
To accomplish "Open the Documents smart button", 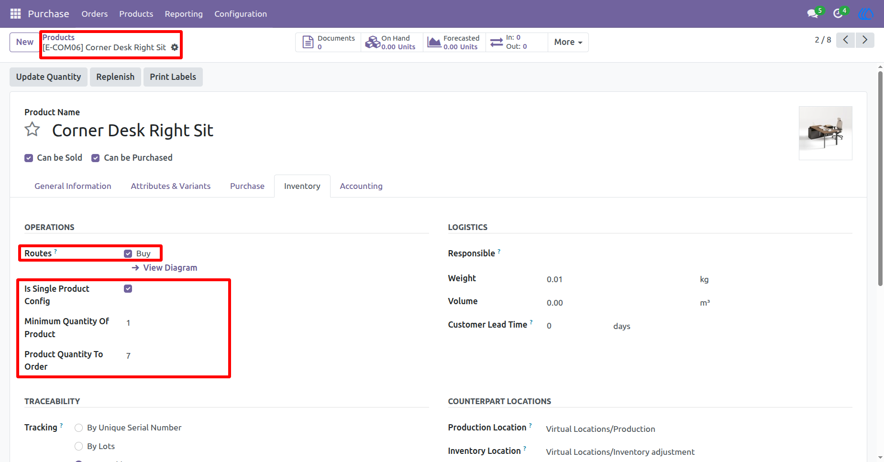I will tap(329, 42).
